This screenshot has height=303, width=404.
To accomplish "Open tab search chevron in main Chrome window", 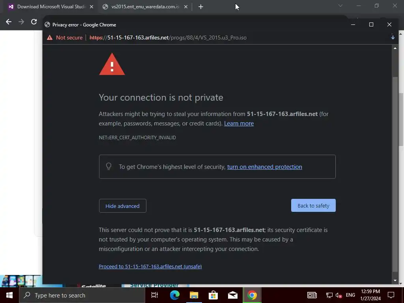I will 340,6.
